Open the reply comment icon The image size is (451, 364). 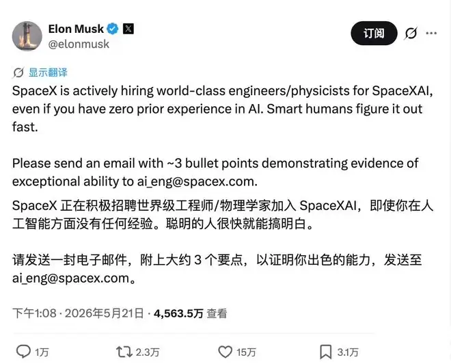(23, 352)
